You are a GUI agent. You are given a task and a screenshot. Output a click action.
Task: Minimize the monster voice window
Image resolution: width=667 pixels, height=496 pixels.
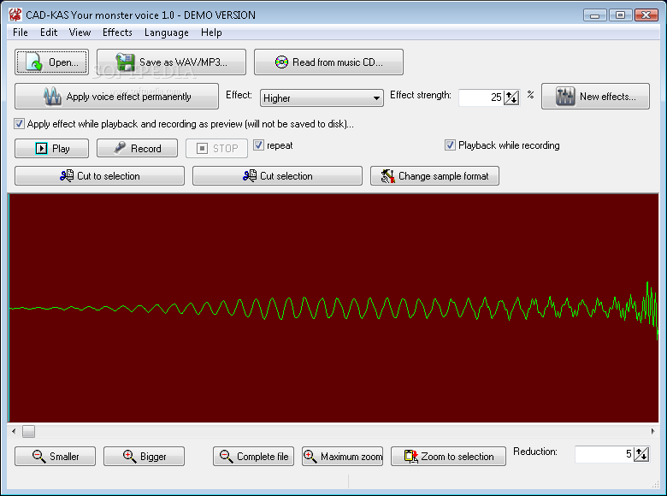[x=594, y=15]
